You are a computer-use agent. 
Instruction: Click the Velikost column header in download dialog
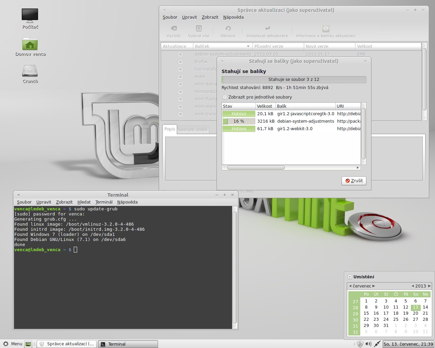[x=265, y=106]
